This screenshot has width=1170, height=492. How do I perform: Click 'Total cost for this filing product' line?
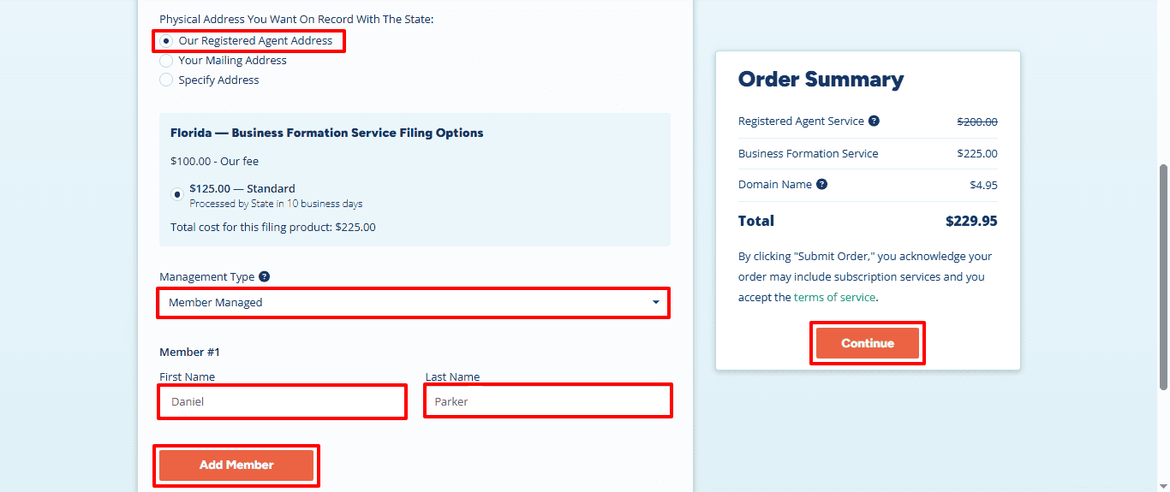click(x=272, y=228)
